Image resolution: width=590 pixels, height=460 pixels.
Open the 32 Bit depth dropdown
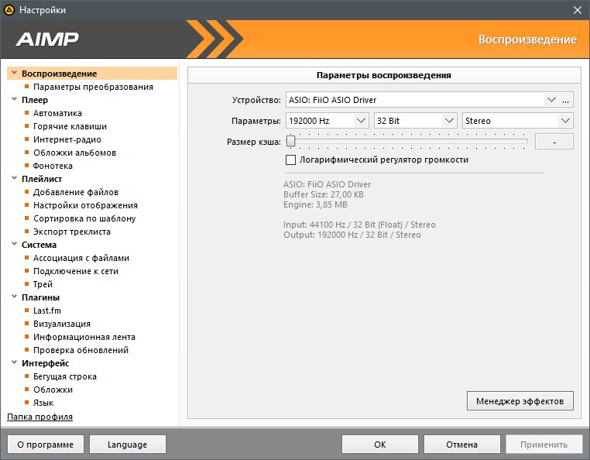[x=449, y=121]
